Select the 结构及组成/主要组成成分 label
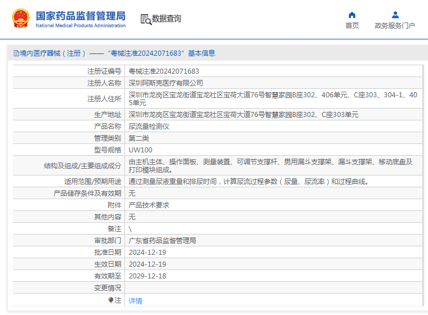428x315 pixels. [x=82, y=165]
